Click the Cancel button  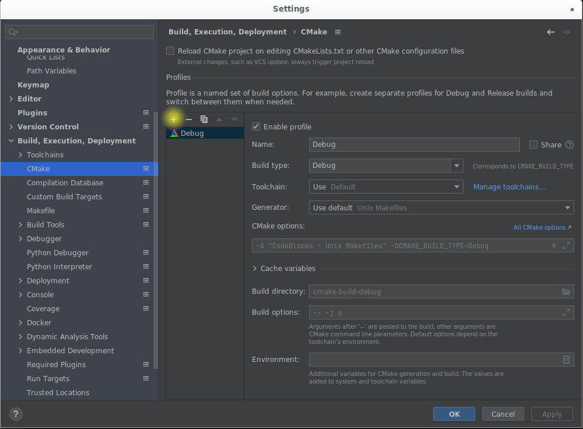tap(503, 414)
